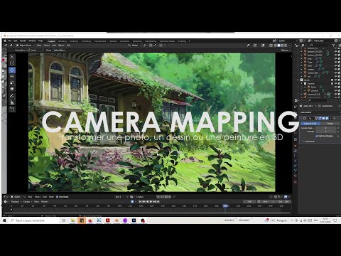Screen dimensions: 341x256
Task: Select the Move tool
Action: pyautogui.click(x=12, y=70)
